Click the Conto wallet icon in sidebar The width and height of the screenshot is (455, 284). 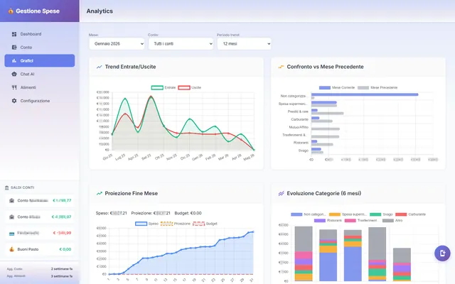[x=14, y=48]
